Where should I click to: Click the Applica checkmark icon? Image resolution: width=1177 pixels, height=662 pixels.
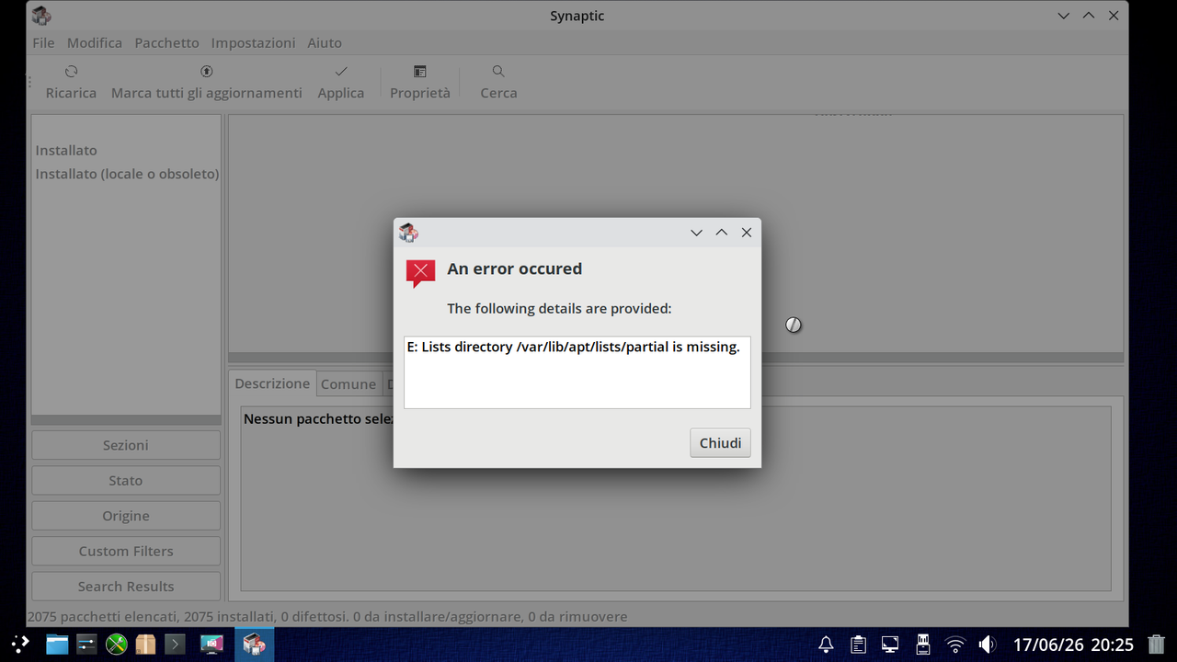coord(341,72)
